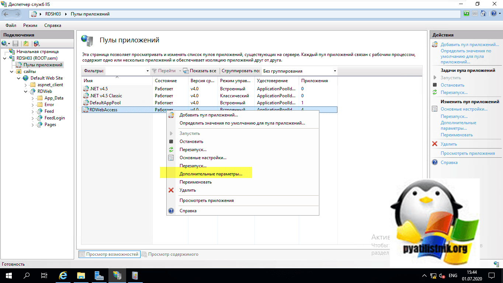Collapse the RDWeb tree node

click(26, 91)
